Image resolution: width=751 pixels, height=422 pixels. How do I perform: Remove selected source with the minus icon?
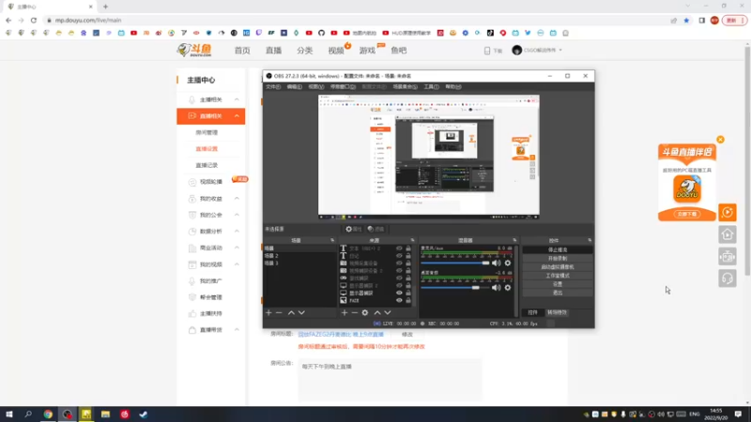(x=355, y=312)
